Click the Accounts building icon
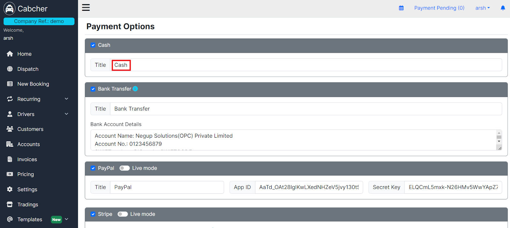 10,144
